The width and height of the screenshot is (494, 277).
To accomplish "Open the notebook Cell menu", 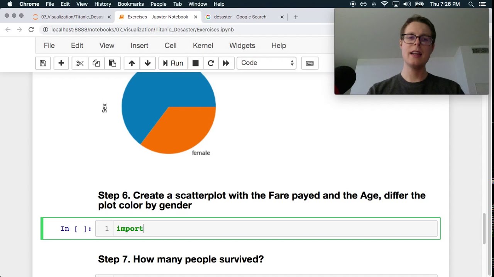I will [171, 45].
